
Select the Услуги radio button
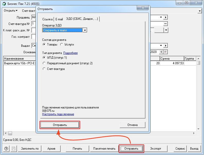(x=62, y=44)
